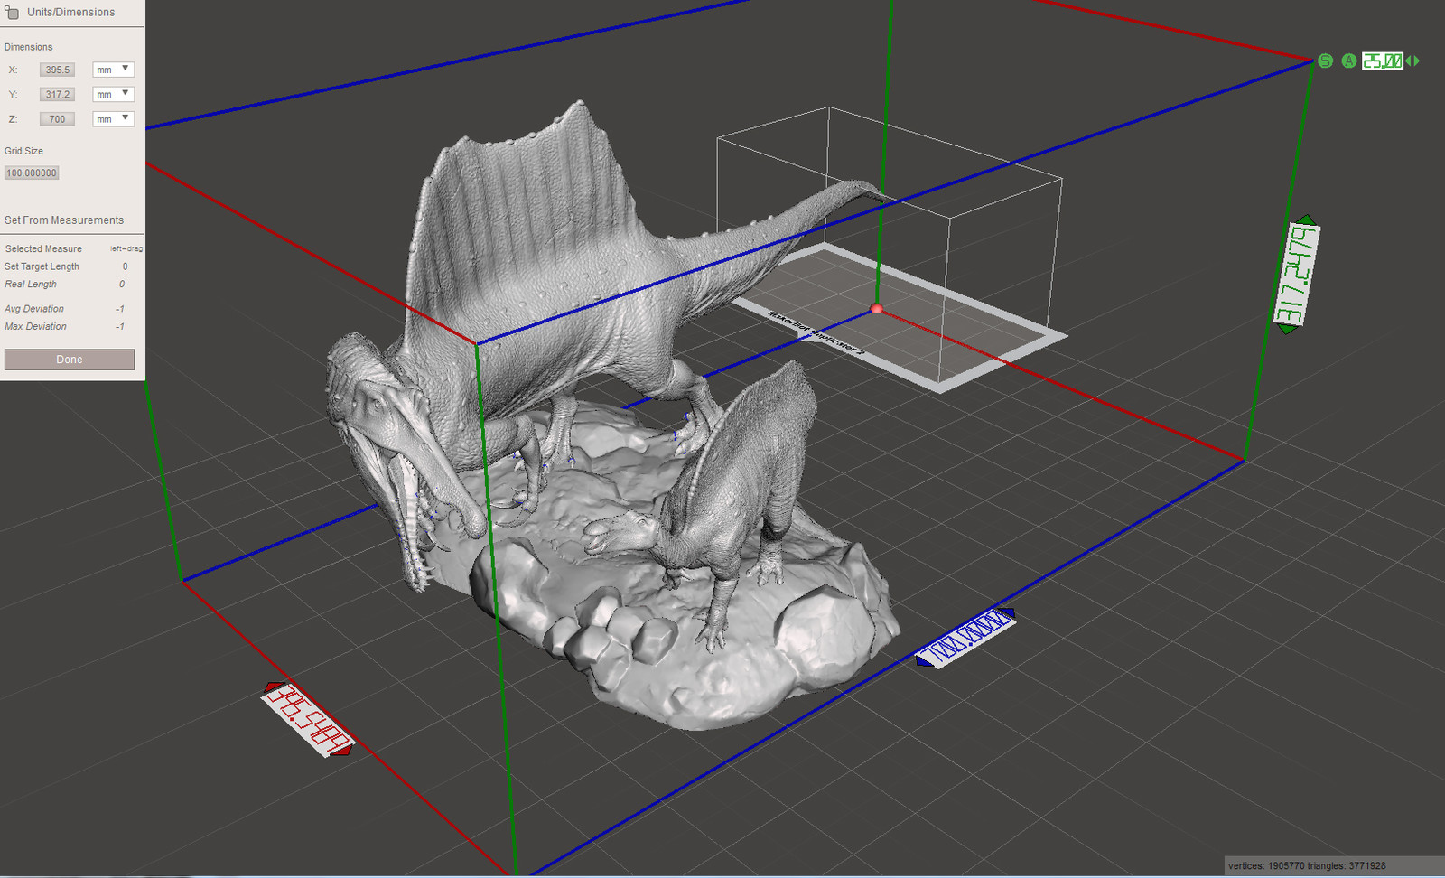Click the Max Deviation value
This screenshot has height=878, width=1445.
tap(120, 326)
